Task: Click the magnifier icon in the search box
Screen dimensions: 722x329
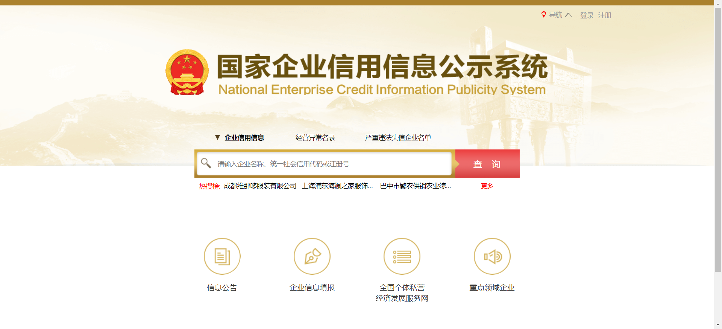Action: 206,163
